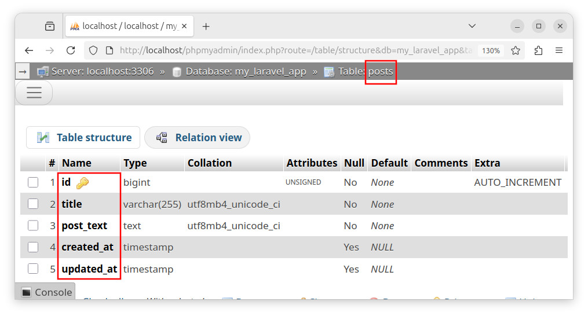588x316 pixels.
Task: Click the page info icon in address bar
Action: [109, 50]
